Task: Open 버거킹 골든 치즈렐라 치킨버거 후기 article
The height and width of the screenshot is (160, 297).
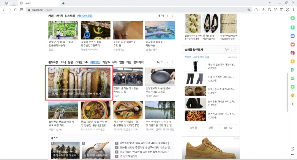Action: (x=79, y=83)
